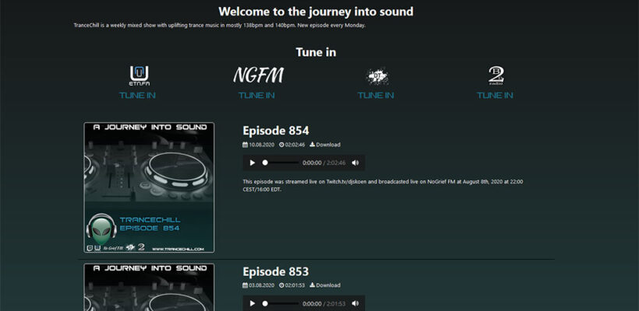Open the splatter DI radio logo
The width and height of the screenshot is (639, 311).
coord(377,76)
